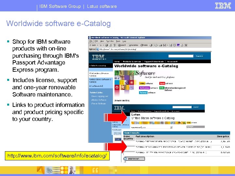Image resolution: width=235 pixels, height=176 pixels.
Task: Click the Add to cart button
Action: [134, 159]
